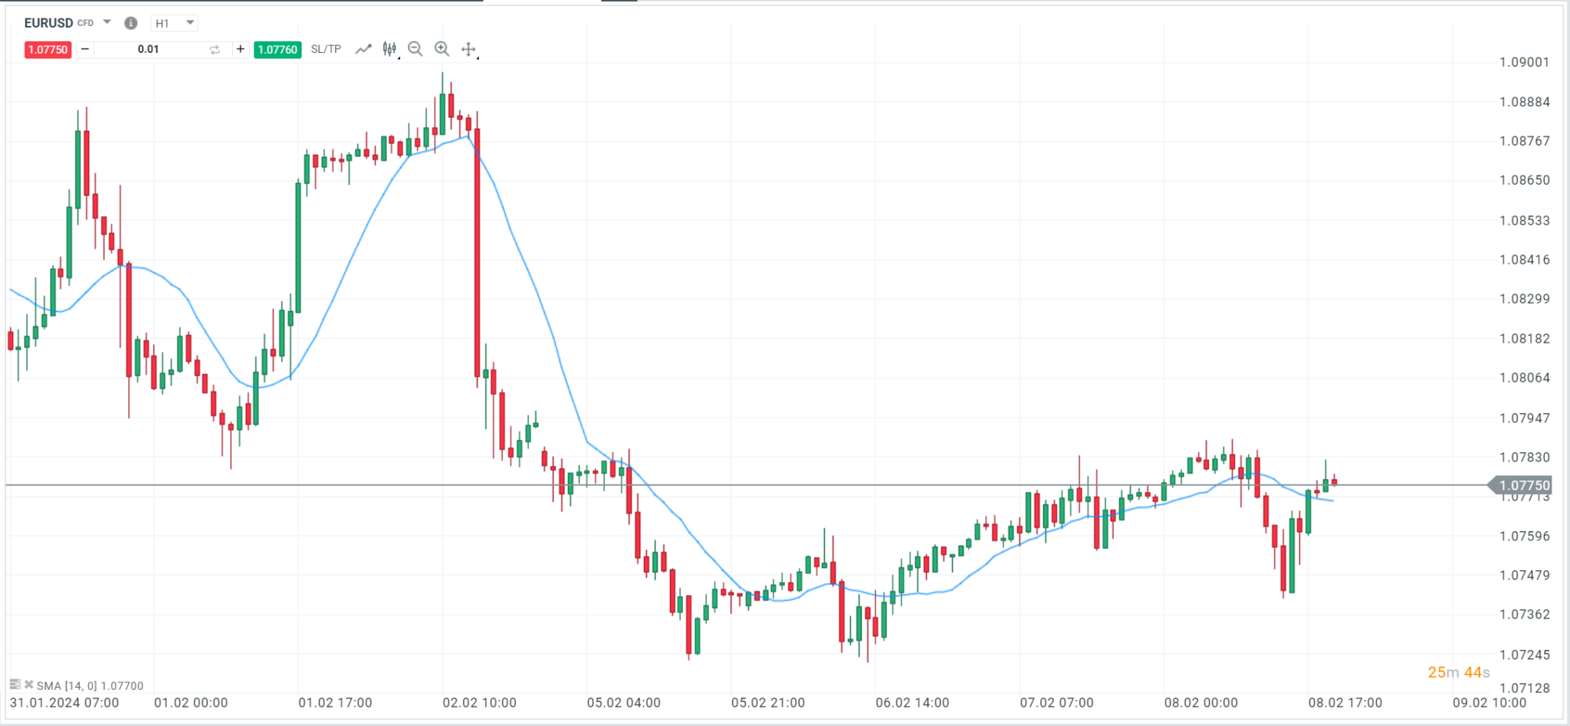The image size is (1570, 726).
Task: Open the candlestick chart type icon
Action: (x=389, y=48)
